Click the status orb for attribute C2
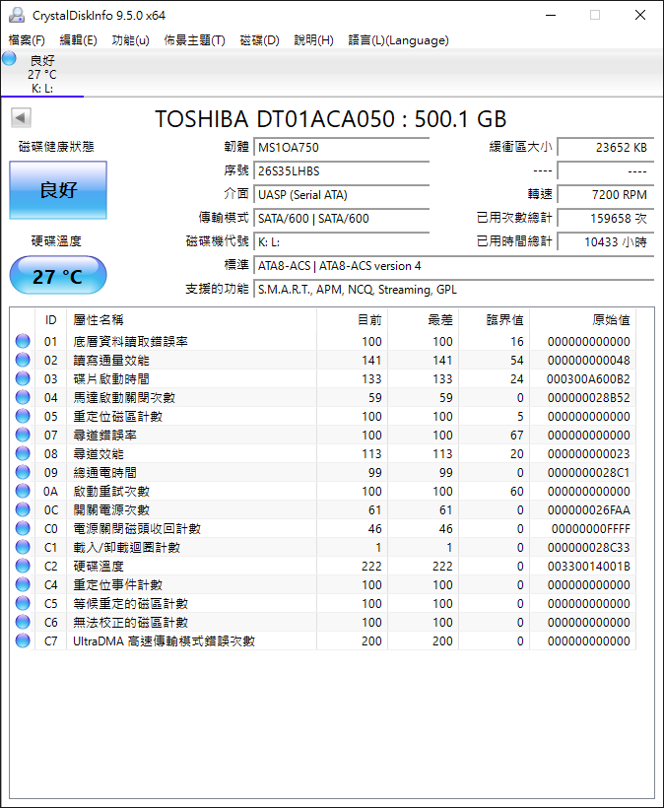Screen dimensions: 664x808 pyautogui.click(x=23, y=566)
